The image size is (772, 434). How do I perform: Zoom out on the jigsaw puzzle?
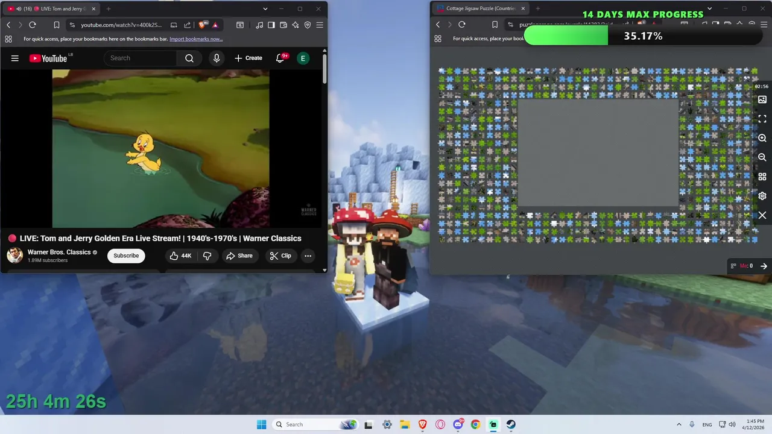click(762, 157)
